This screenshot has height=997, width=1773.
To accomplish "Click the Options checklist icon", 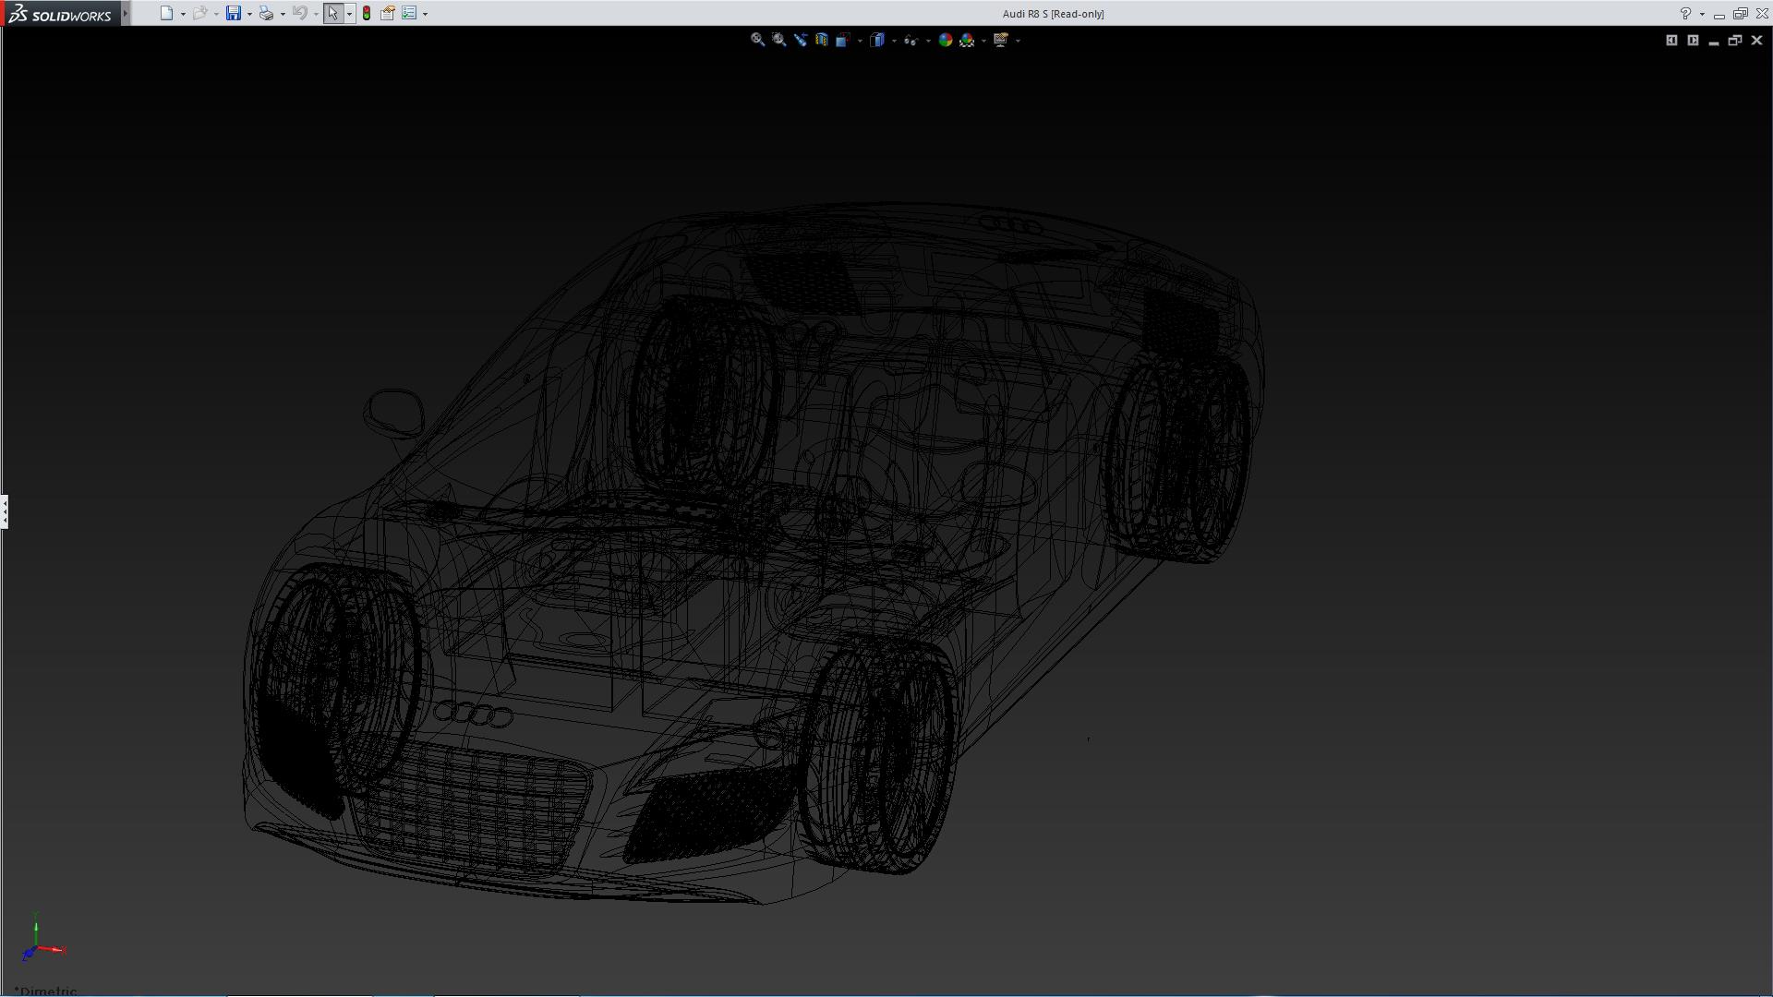I will click(409, 14).
